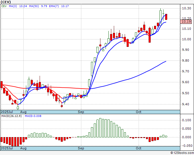Click the 2025Jul label on MACD axis
The width and height of the screenshot is (194, 155).
(7, 148)
